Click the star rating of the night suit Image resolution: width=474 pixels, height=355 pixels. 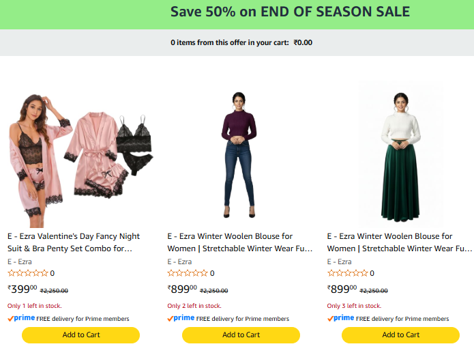(x=27, y=273)
